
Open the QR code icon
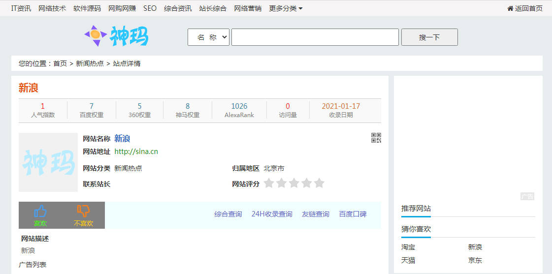pos(376,138)
